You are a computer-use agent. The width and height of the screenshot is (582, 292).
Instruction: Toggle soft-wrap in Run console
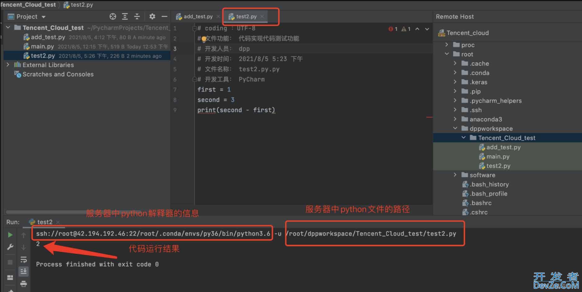click(24, 259)
